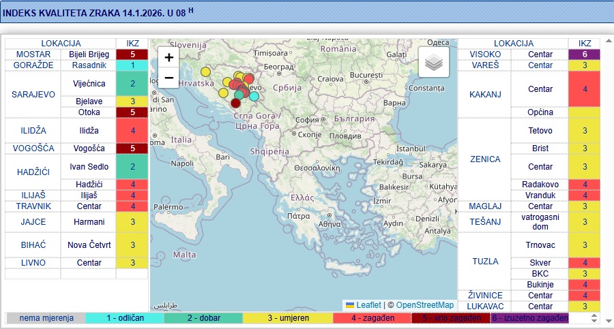Click the Vijećnica station cell
This screenshot has width=614, height=329.
coord(89,83)
